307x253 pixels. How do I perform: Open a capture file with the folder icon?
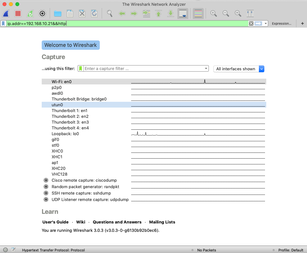point(58,13)
